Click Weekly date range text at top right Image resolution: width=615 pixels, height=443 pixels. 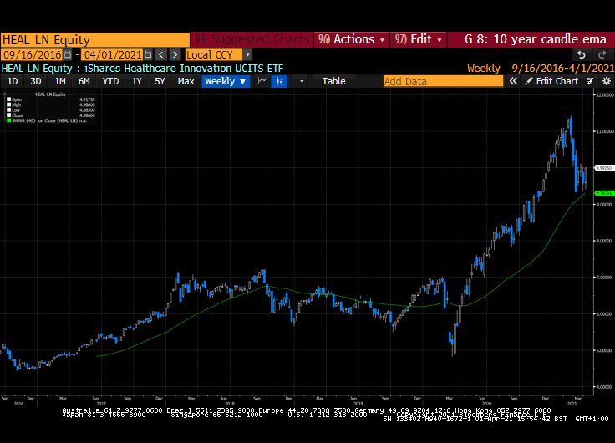click(x=541, y=69)
